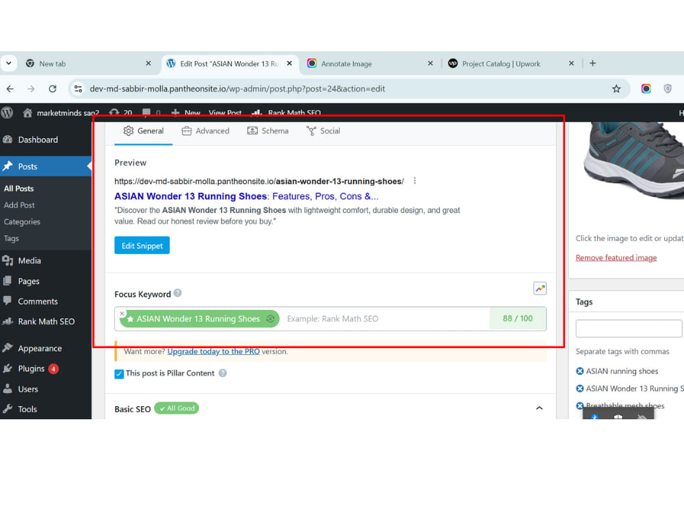Switch to Project Catalog Upwork tab
Image resolution: width=684 pixels, height=513 pixels.
[501, 64]
